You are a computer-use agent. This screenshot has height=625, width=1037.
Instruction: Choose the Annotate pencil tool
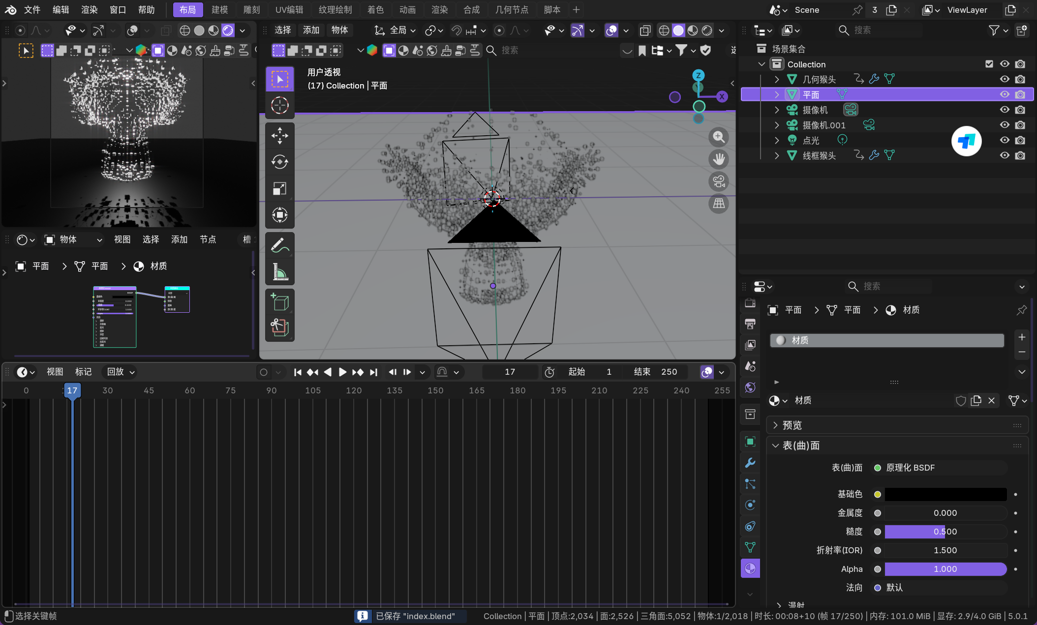click(279, 245)
